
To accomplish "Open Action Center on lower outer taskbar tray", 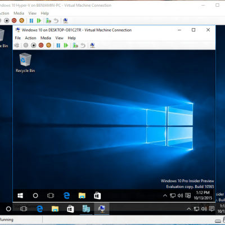I will click(211, 209).
